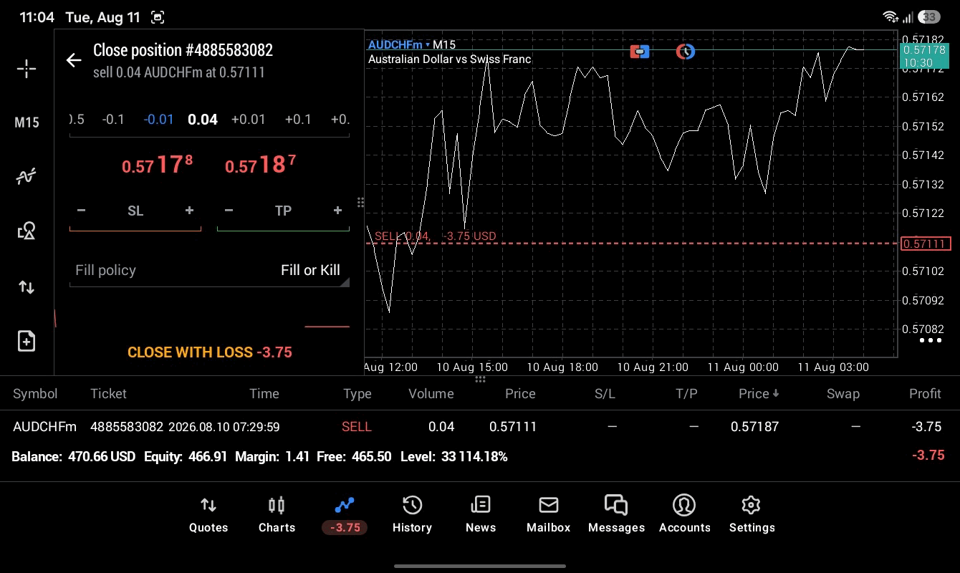Open the Quotes tab
960x573 pixels.
click(x=208, y=514)
